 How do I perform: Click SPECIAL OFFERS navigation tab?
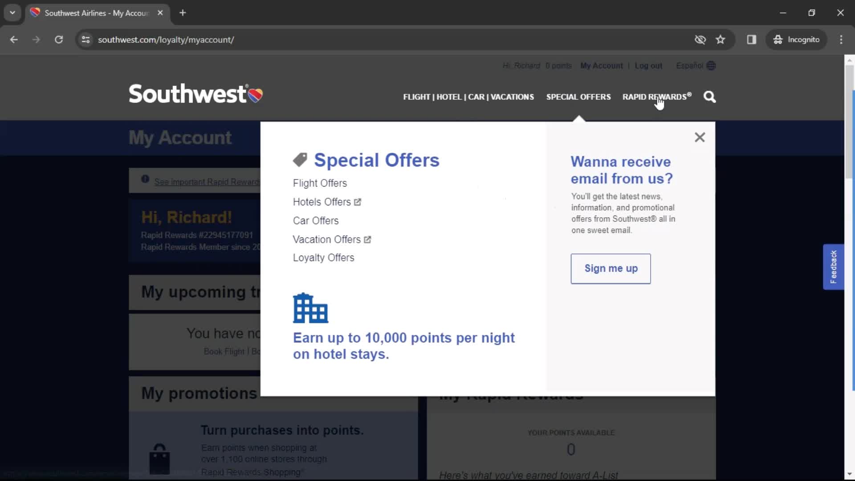pyautogui.click(x=578, y=96)
